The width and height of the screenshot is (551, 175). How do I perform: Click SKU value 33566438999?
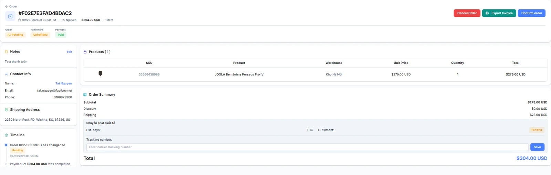coord(149,74)
